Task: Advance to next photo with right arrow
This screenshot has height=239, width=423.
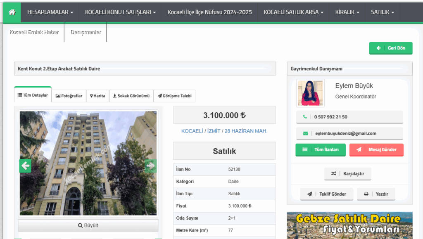Action: click(x=150, y=166)
